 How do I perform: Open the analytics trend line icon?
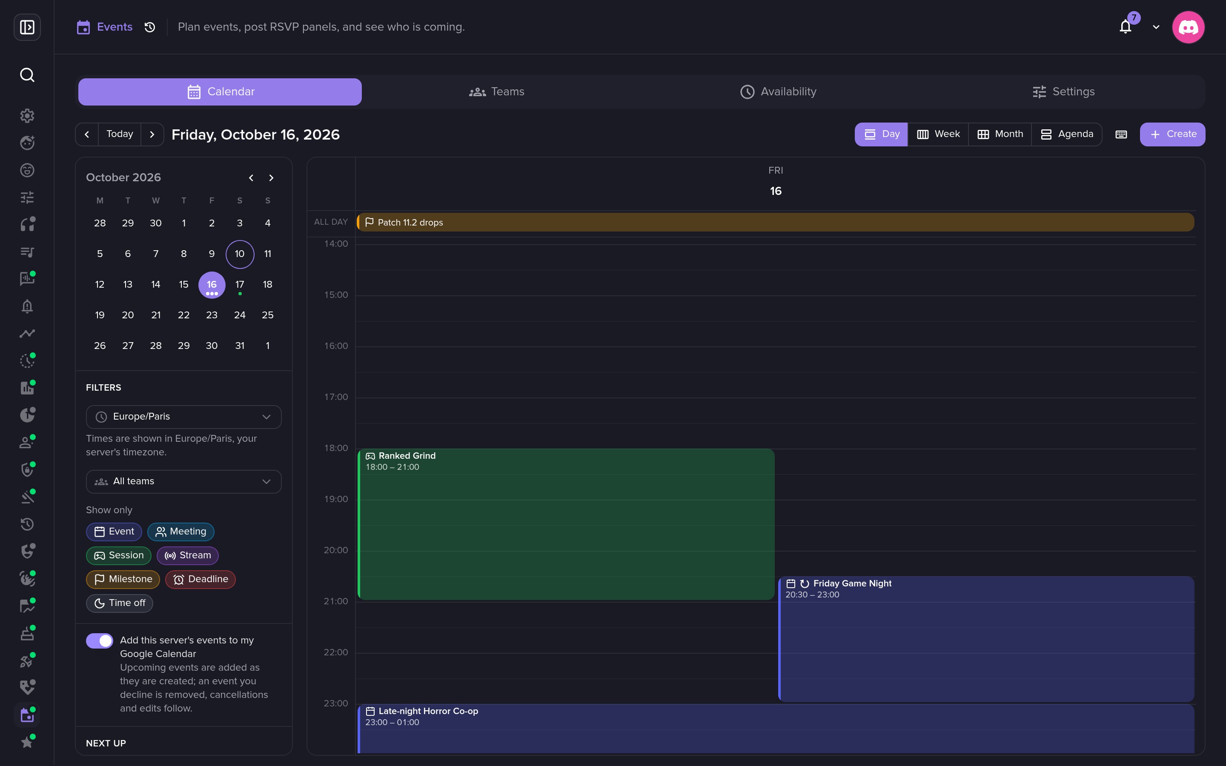click(x=27, y=333)
